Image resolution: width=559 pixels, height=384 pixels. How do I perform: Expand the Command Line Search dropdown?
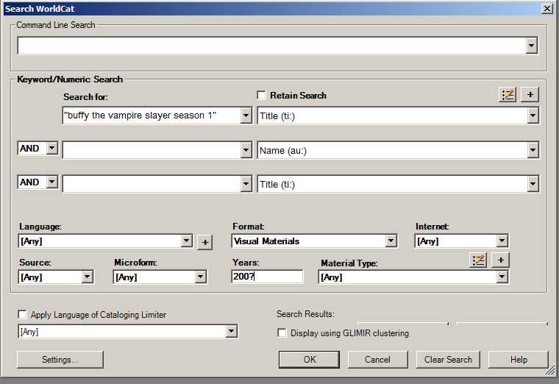532,46
